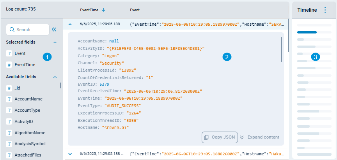Click the text type icon beside Event field
The width and height of the screenshot is (337, 160).
coord(9,53)
